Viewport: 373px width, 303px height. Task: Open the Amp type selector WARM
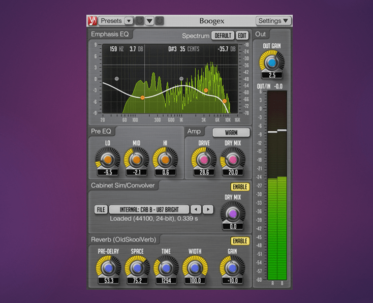coord(231,133)
